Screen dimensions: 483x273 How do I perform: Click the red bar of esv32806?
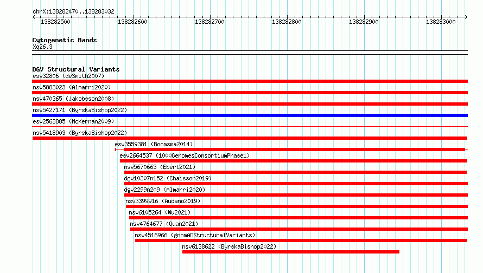[250, 81]
